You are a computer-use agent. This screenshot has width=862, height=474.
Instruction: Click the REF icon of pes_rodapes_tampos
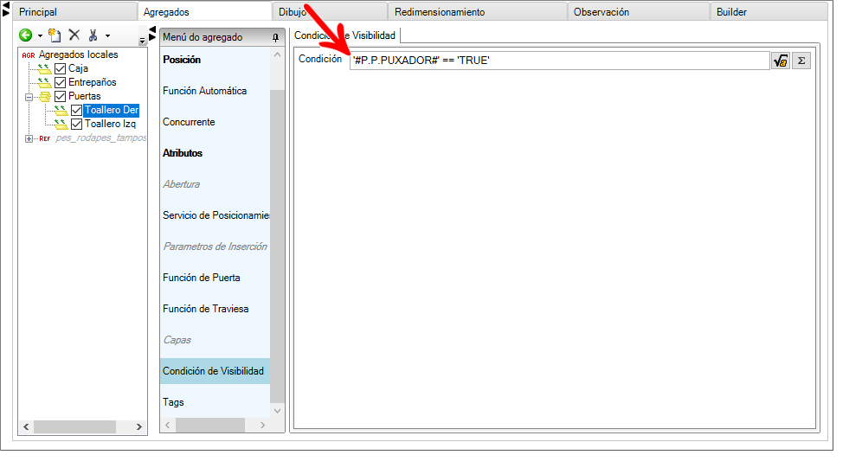(44, 138)
